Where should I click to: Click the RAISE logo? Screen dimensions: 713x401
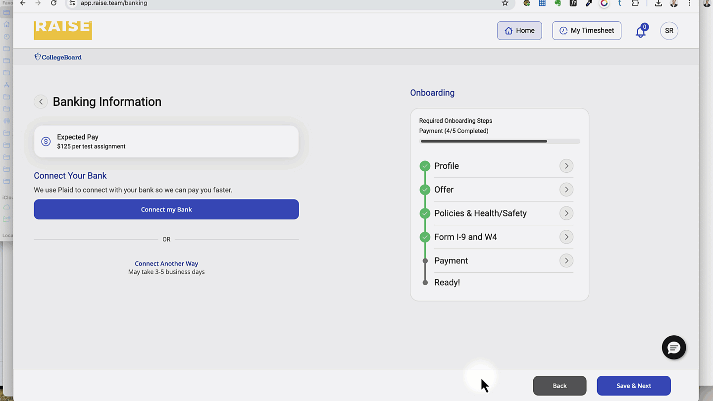(x=63, y=30)
